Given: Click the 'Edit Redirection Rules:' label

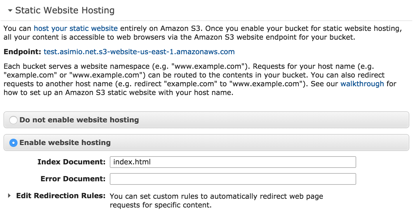Looking at the screenshot, I should tap(61, 196).
